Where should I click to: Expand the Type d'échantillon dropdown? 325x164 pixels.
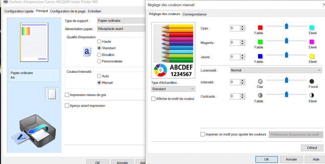[x=173, y=89]
